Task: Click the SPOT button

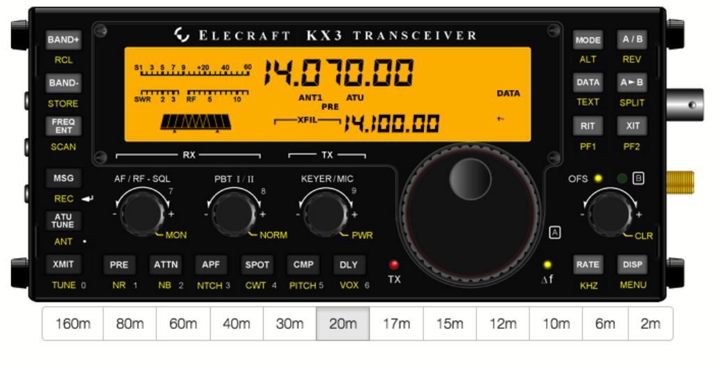Action: point(257,264)
